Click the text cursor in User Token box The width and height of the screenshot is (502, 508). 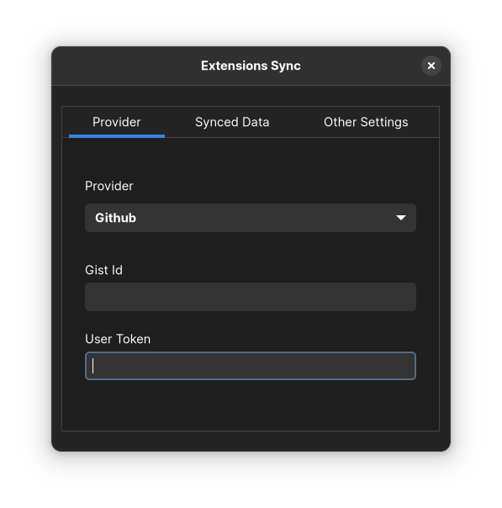pos(93,366)
